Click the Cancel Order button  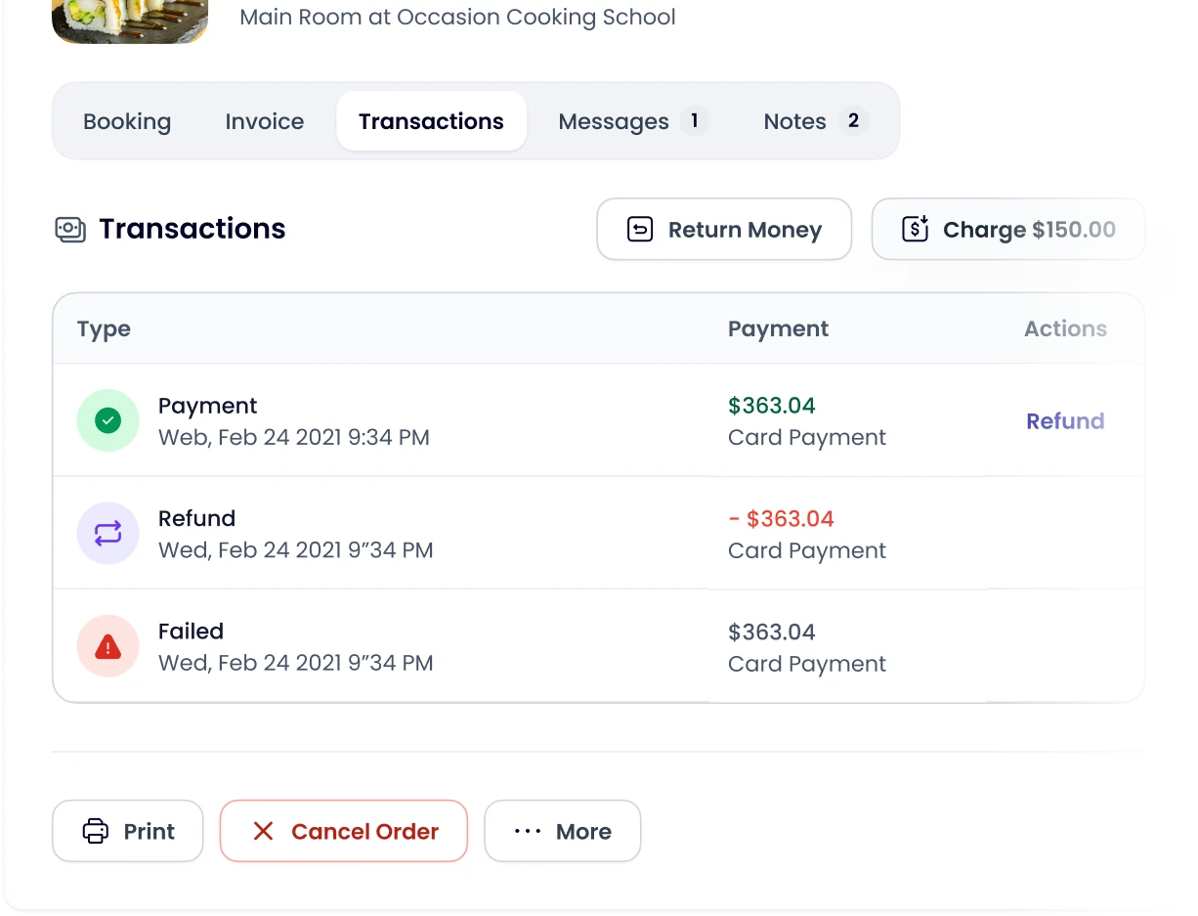[x=344, y=831]
